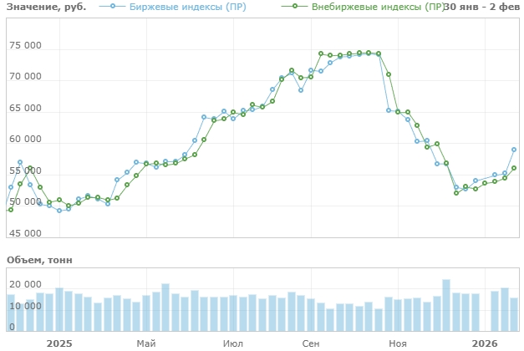Toggle the Внебиржевые индексы (ПР) legend series
The height and width of the screenshot is (351, 524).
378,7
